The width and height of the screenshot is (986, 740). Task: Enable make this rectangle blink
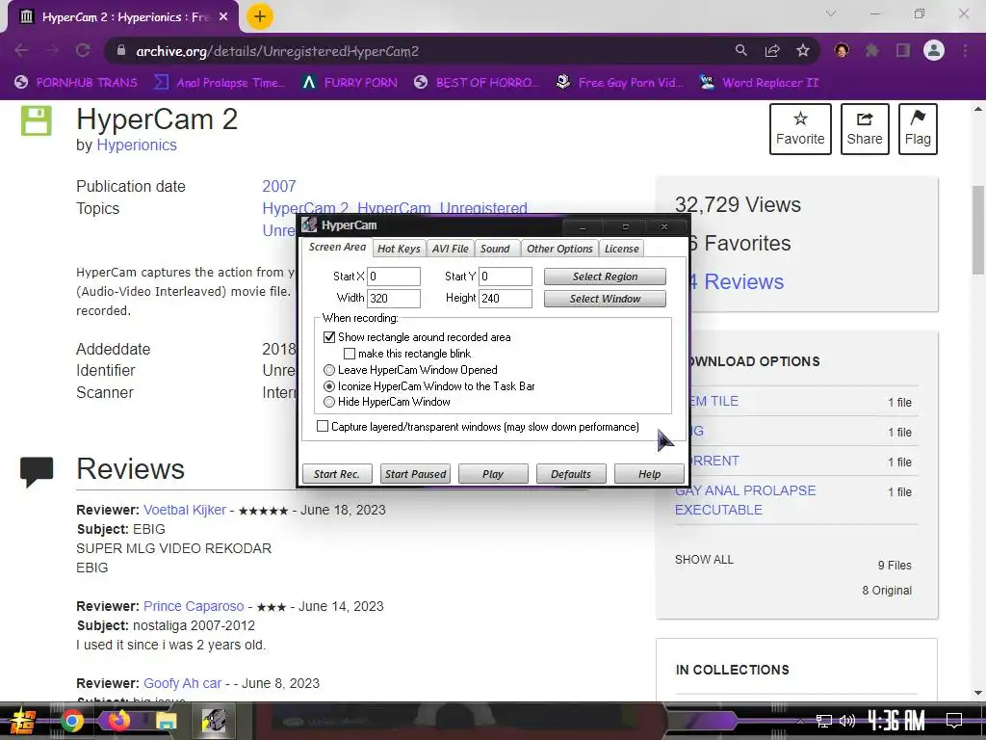tap(350, 354)
